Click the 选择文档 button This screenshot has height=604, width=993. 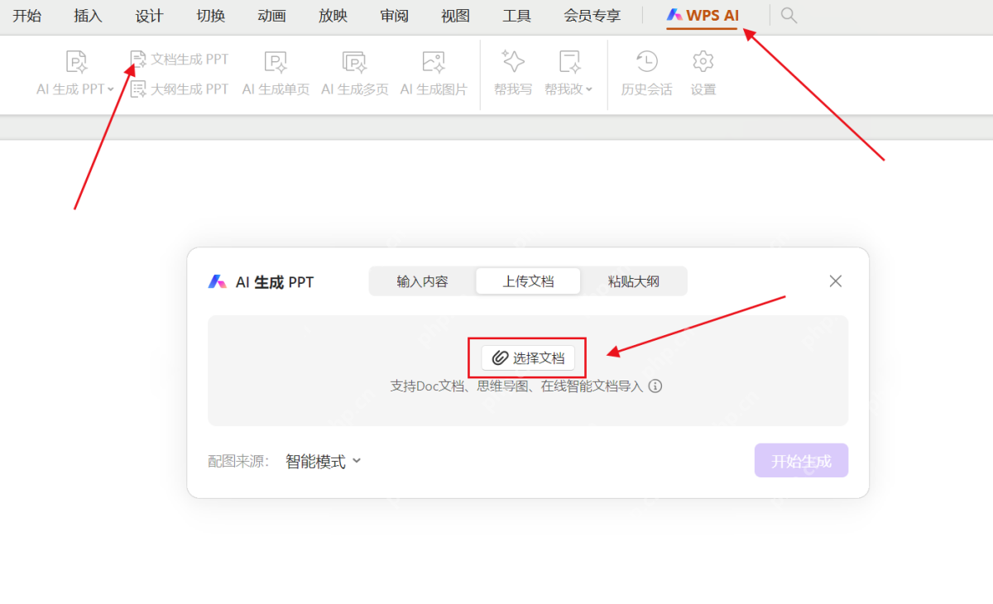528,358
